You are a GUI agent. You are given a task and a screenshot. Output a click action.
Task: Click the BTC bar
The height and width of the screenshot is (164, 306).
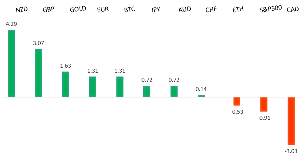point(120,86)
